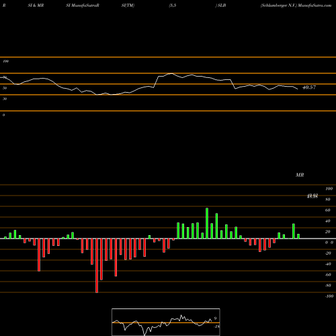Open the mini line chart thumbnail at the bottom
The image size is (336, 336).
click(x=166, y=322)
